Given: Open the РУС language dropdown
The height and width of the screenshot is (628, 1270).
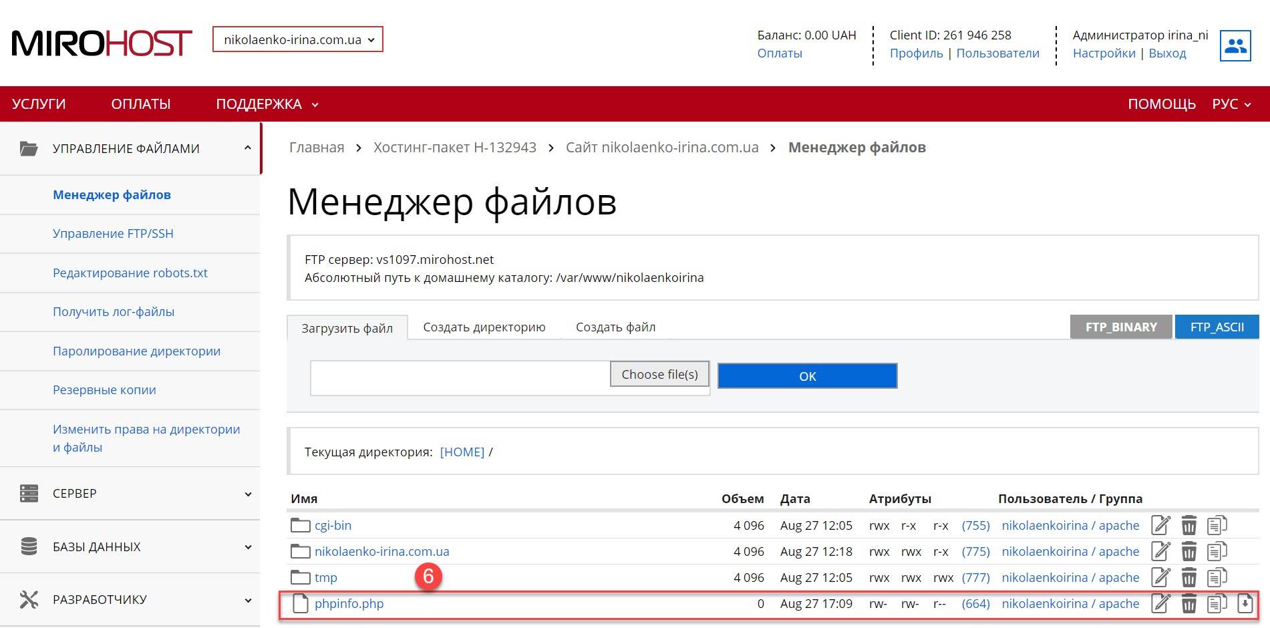Looking at the screenshot, I should coord(1232,104).
